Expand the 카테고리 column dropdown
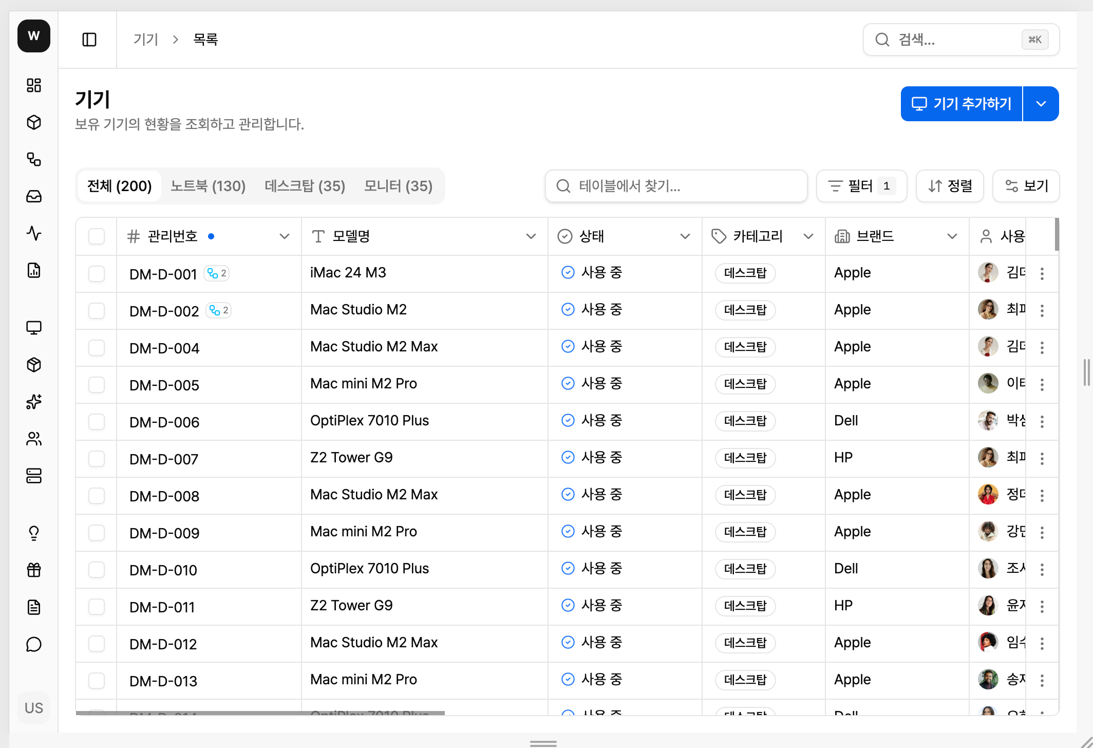The height and width of the screenshot is (748, 1093). tap(808, 236)
